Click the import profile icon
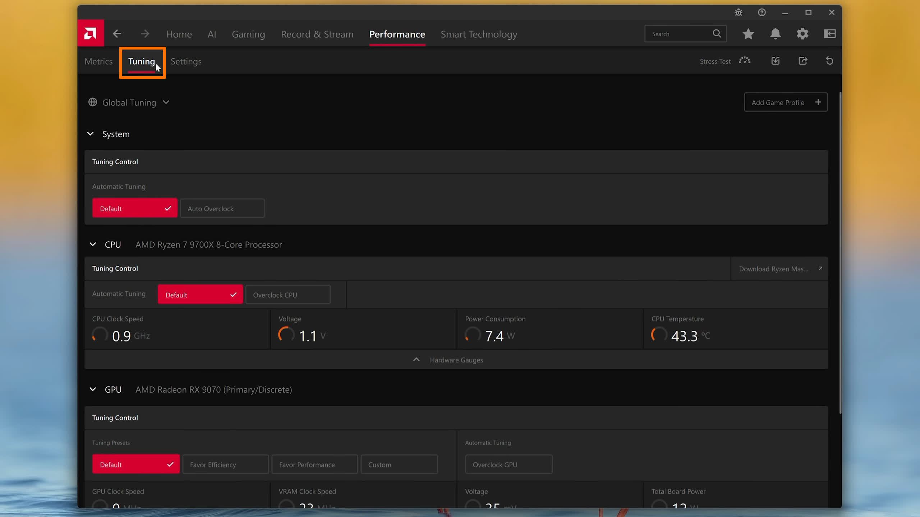 776,61
